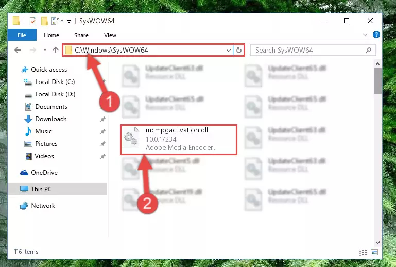Screen dimensions: 396x267
Task: Maximize the SysWOW64 window
Action: pos(347,21)
